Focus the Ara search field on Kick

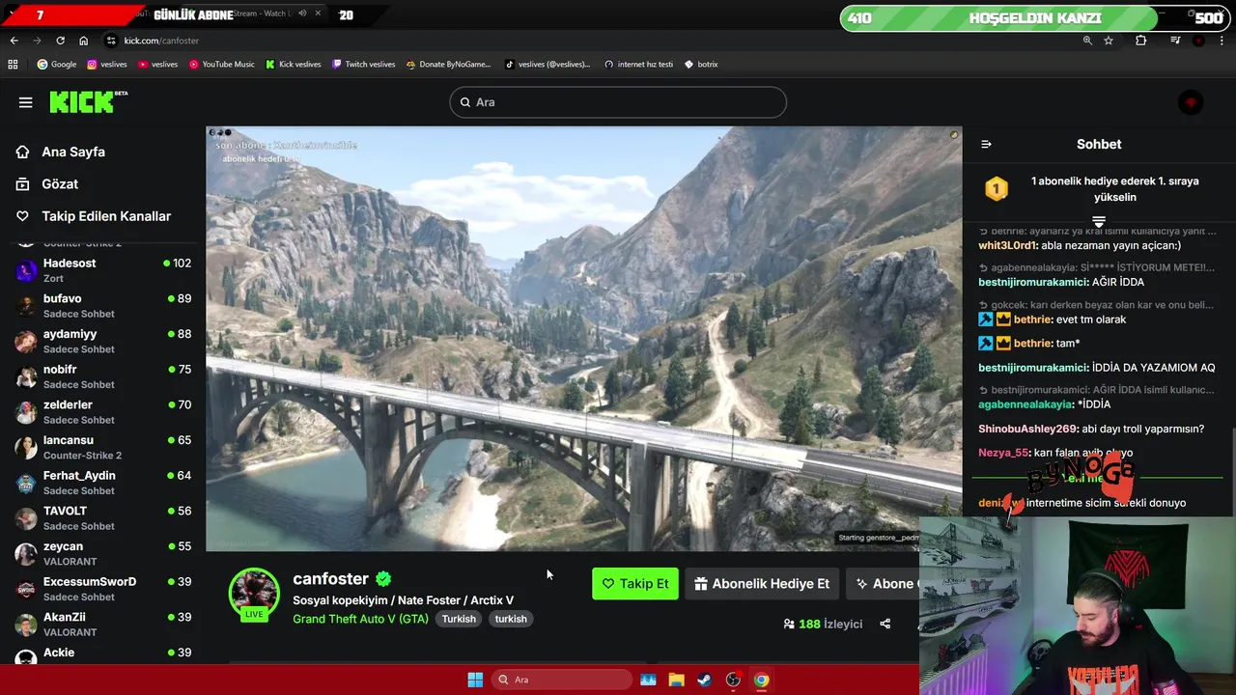[x=618, y=102]
